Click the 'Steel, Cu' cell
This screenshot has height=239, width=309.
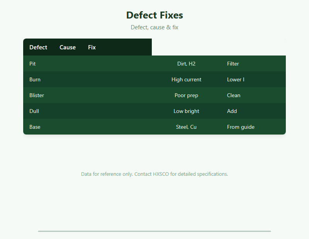pyautogui.click(x=186, y=127)
